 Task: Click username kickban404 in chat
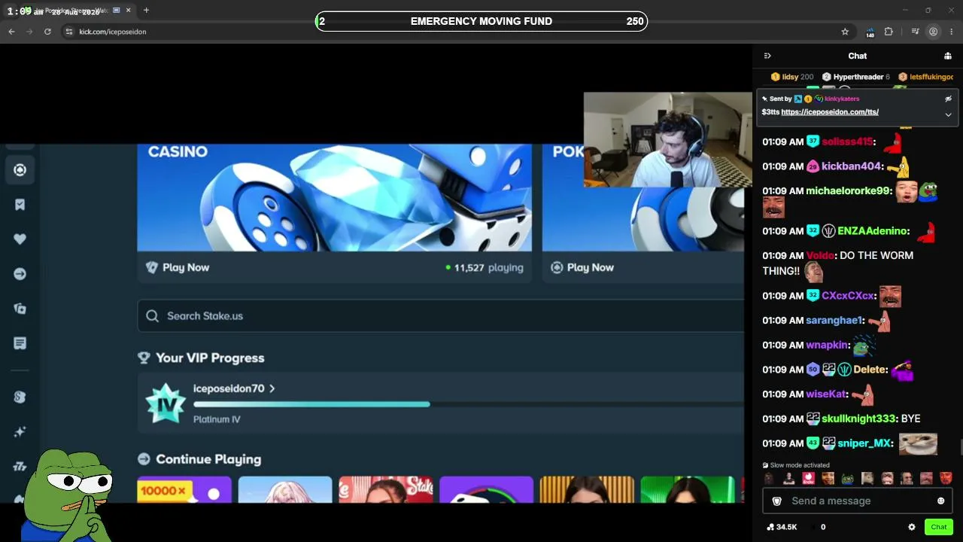pyautogui.click(x=851, y=166)
